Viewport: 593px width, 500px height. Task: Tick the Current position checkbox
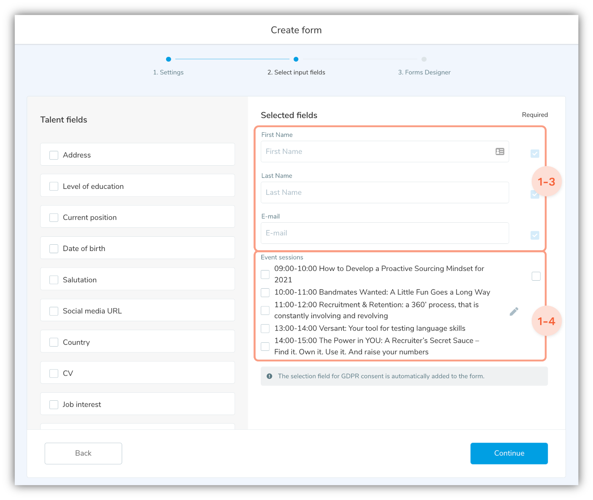pyautogui.click(x=54, y=218)
